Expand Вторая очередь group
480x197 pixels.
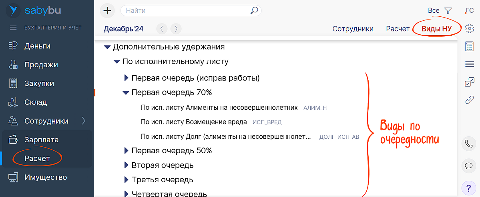pyautogui.click(x=126, y=165)
